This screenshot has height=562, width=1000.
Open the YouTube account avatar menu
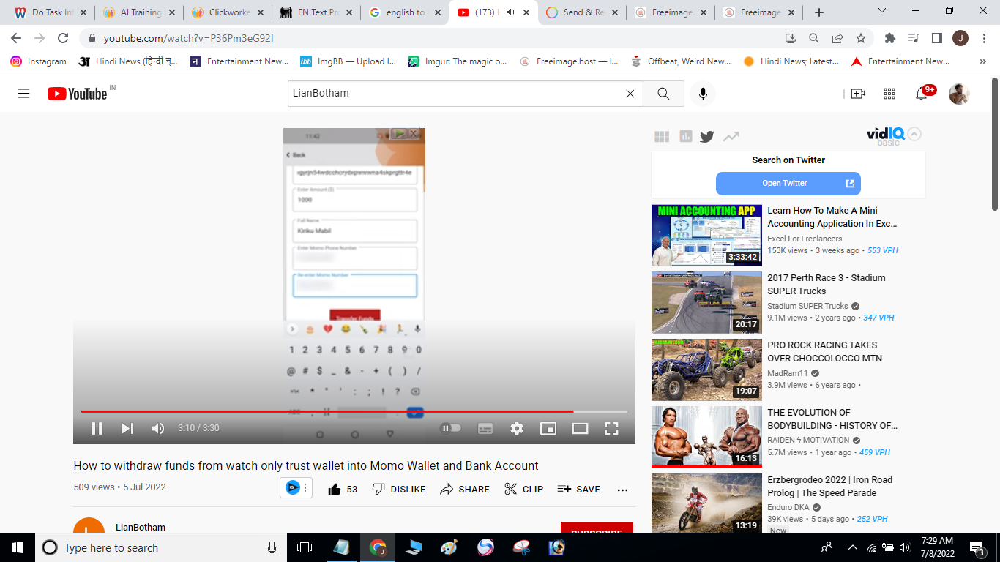tap(959, 94)
